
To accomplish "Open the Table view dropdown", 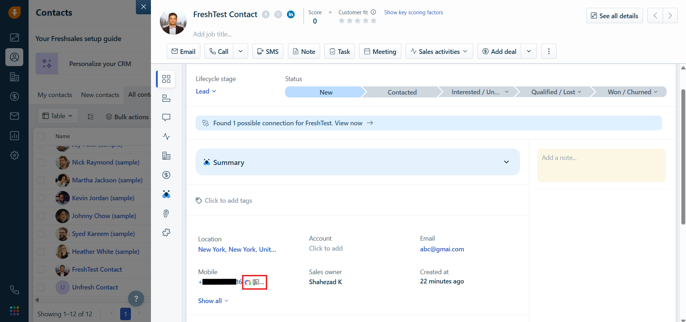I will click(x=58, y=116).
